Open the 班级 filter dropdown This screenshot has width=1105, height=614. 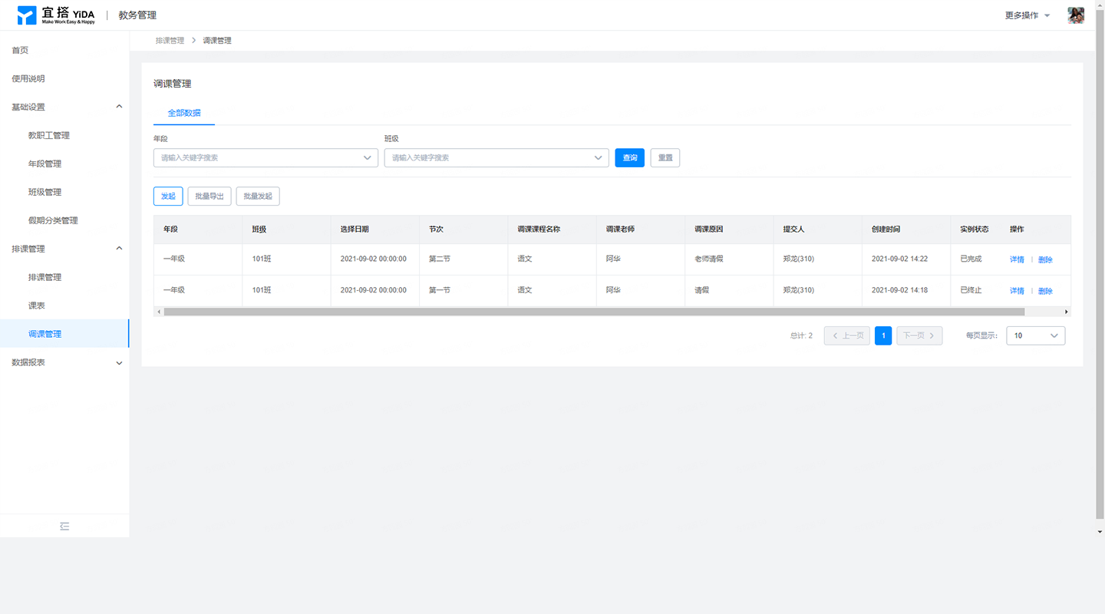coord(496,157)
